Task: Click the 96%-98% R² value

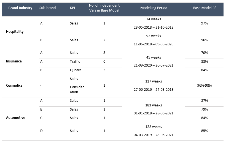Action: tap(205, 86)
